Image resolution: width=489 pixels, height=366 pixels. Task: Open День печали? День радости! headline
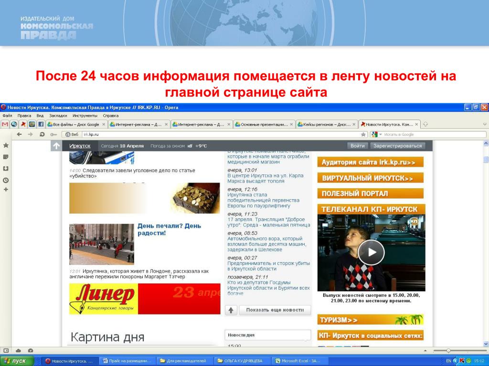(170, 229)
